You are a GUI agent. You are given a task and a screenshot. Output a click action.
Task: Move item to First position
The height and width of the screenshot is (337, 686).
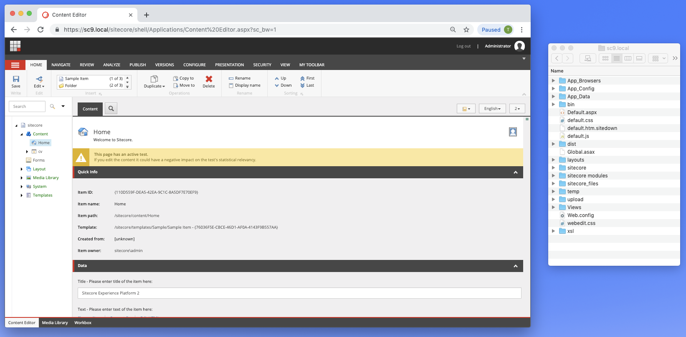307,78
